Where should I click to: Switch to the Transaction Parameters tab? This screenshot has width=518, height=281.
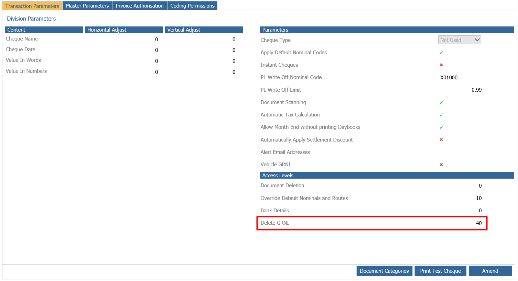click(x=32, y=6)
